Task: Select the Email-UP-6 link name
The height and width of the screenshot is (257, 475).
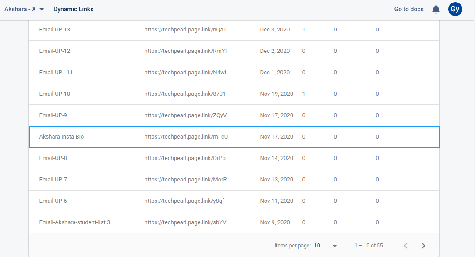Action: tap(53, 201)
